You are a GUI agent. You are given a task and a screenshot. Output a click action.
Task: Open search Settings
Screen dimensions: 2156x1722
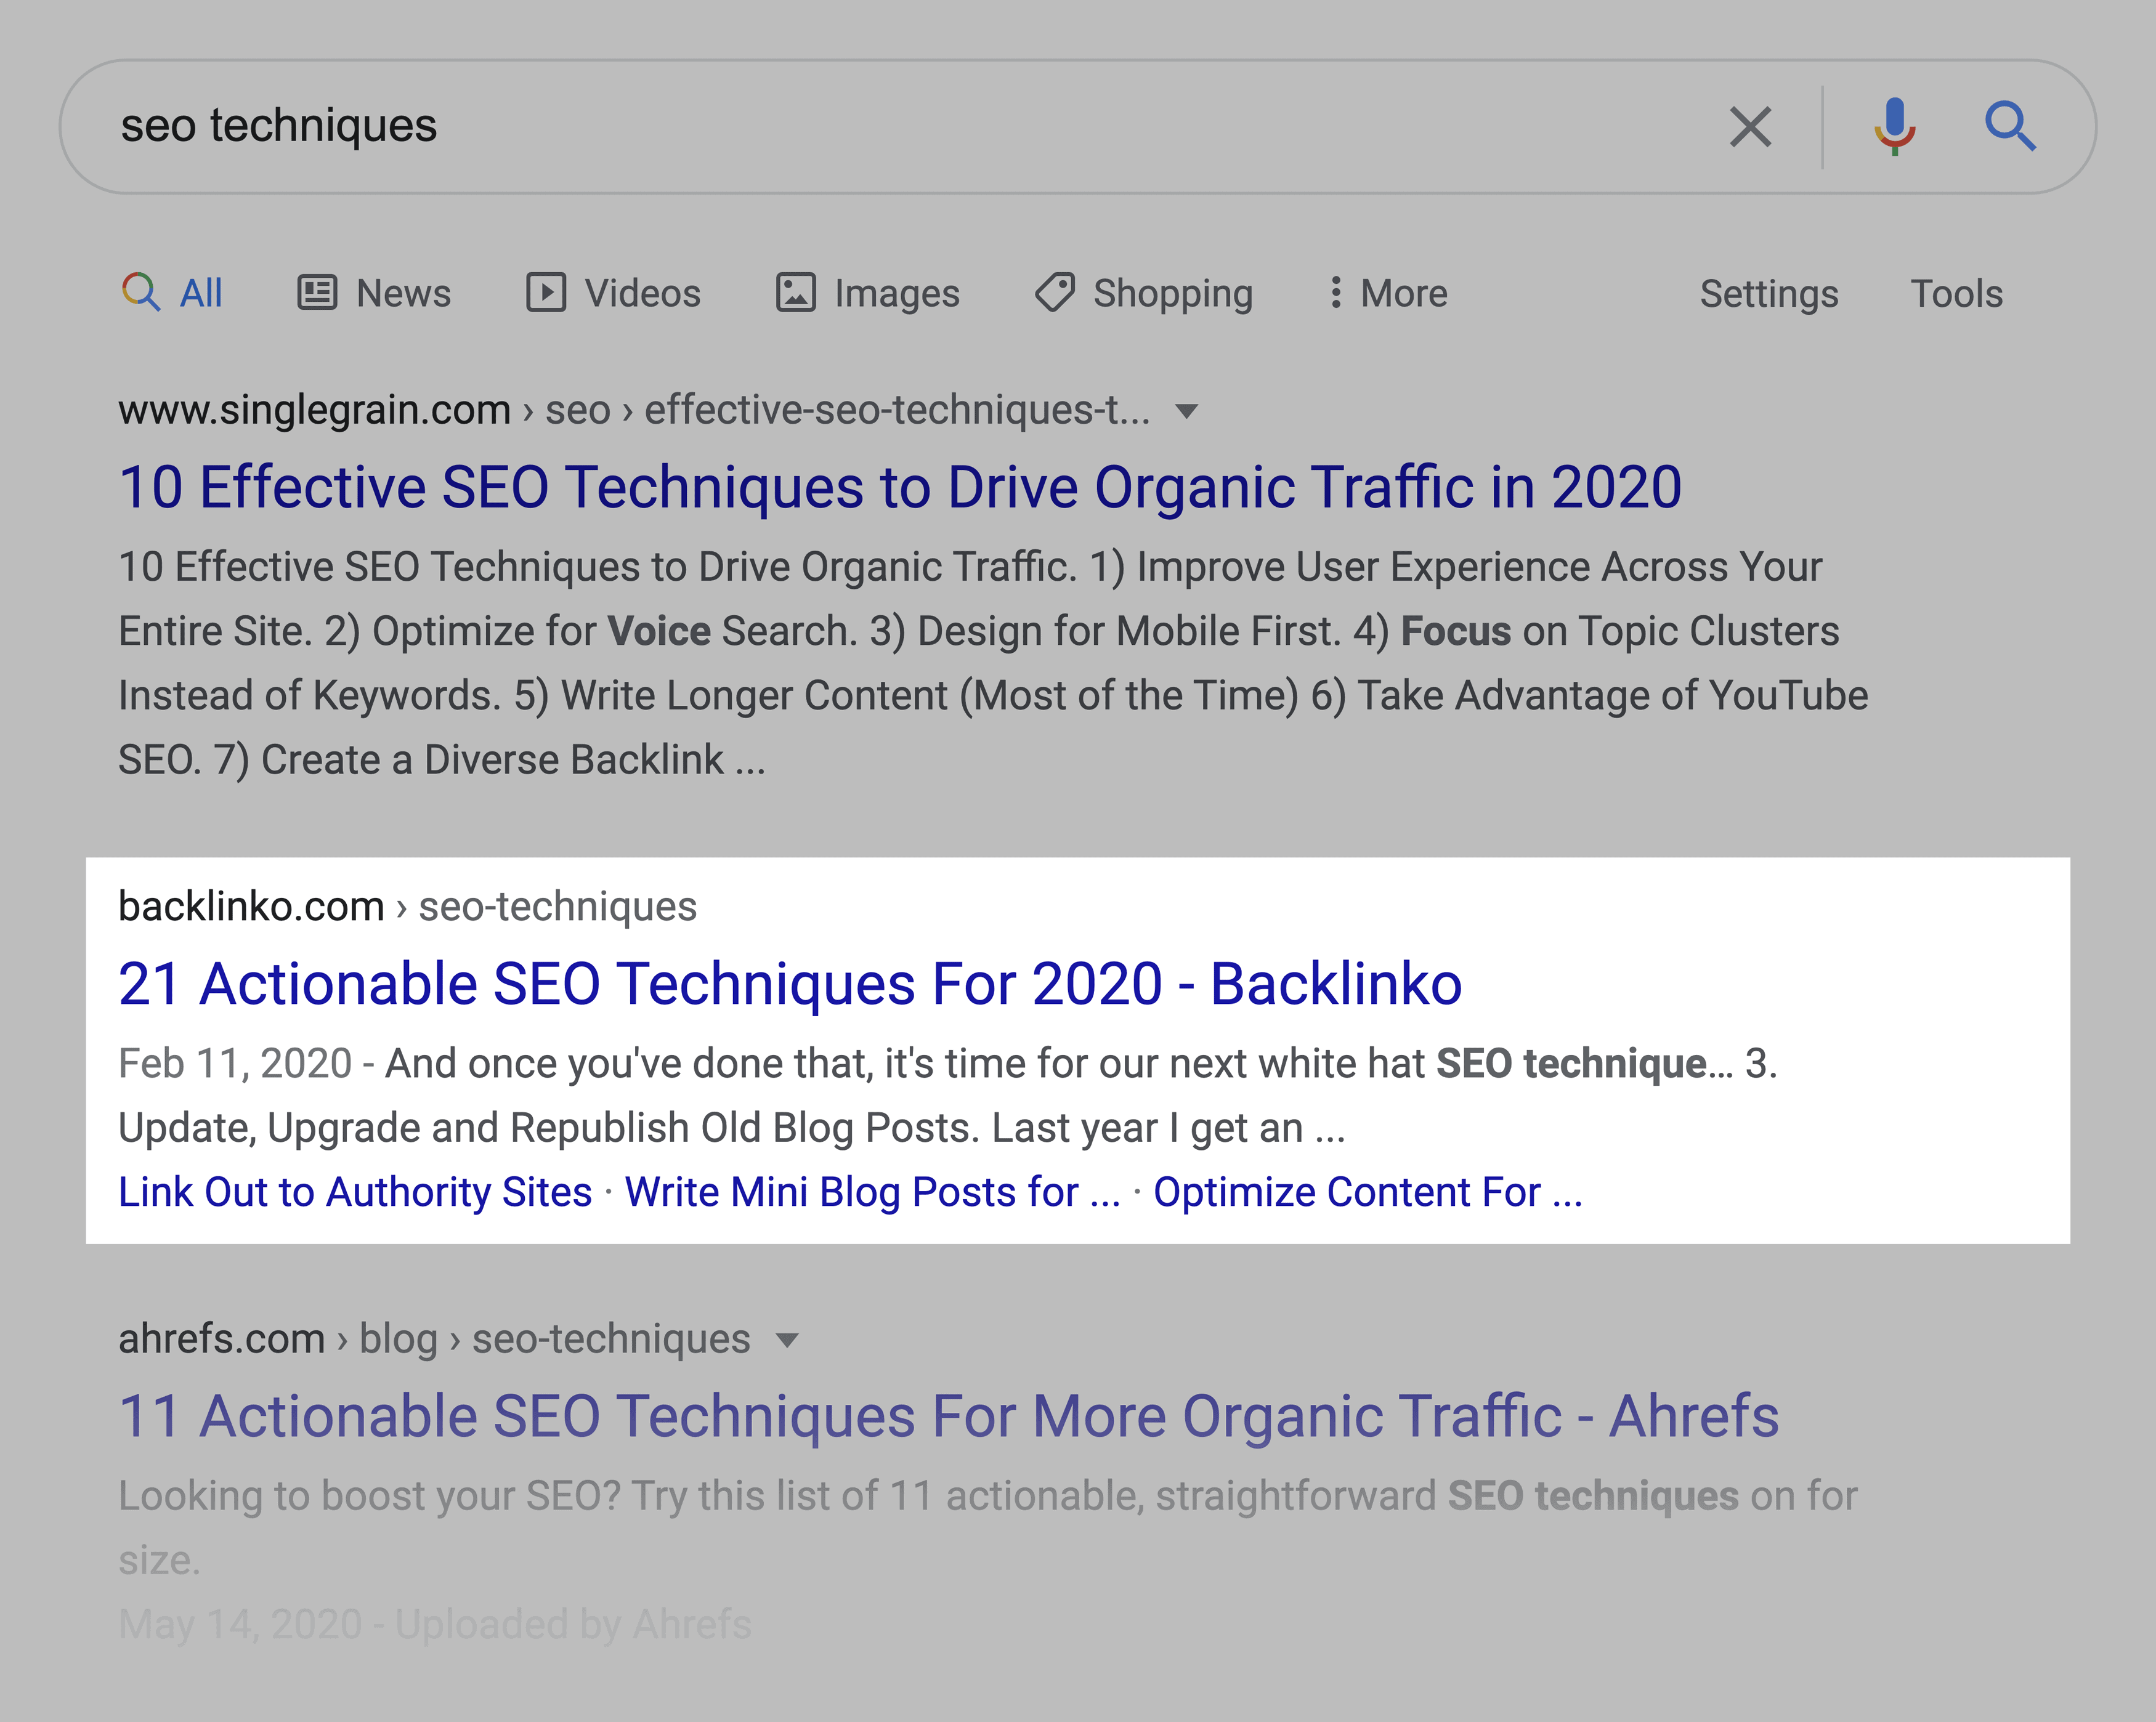coord(1769,294)
